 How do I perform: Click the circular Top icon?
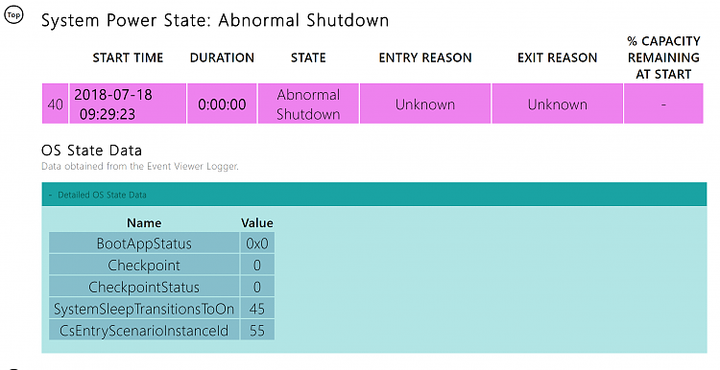click(13, 15)
